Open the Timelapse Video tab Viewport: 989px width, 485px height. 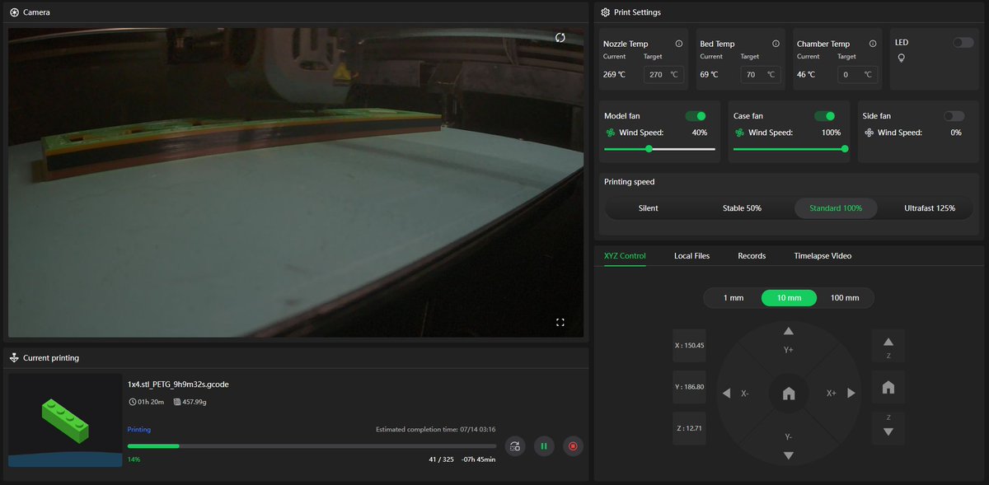point(823,256)
